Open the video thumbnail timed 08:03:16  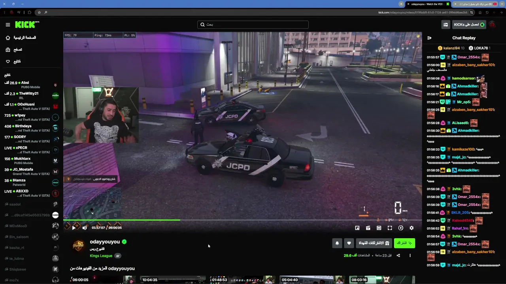click(382, 280)
